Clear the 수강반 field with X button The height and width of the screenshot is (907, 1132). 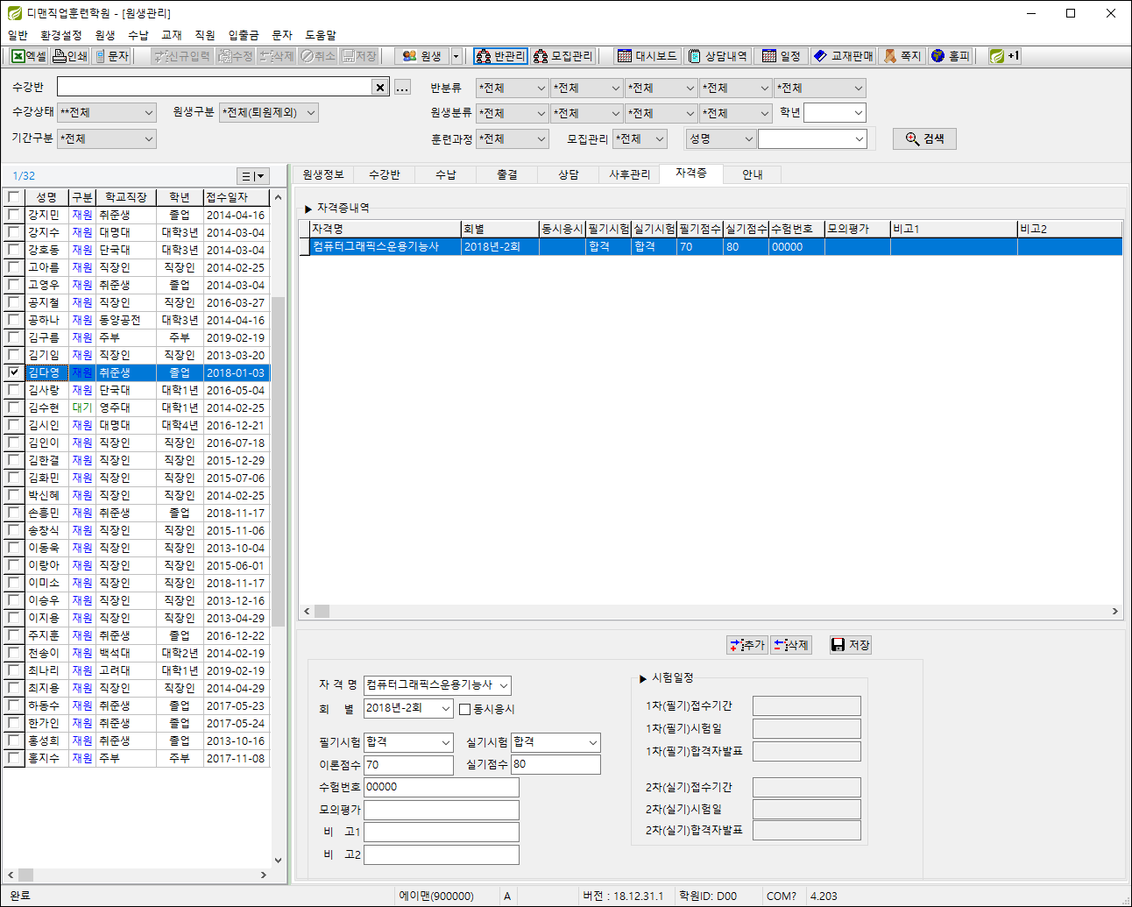379,87
